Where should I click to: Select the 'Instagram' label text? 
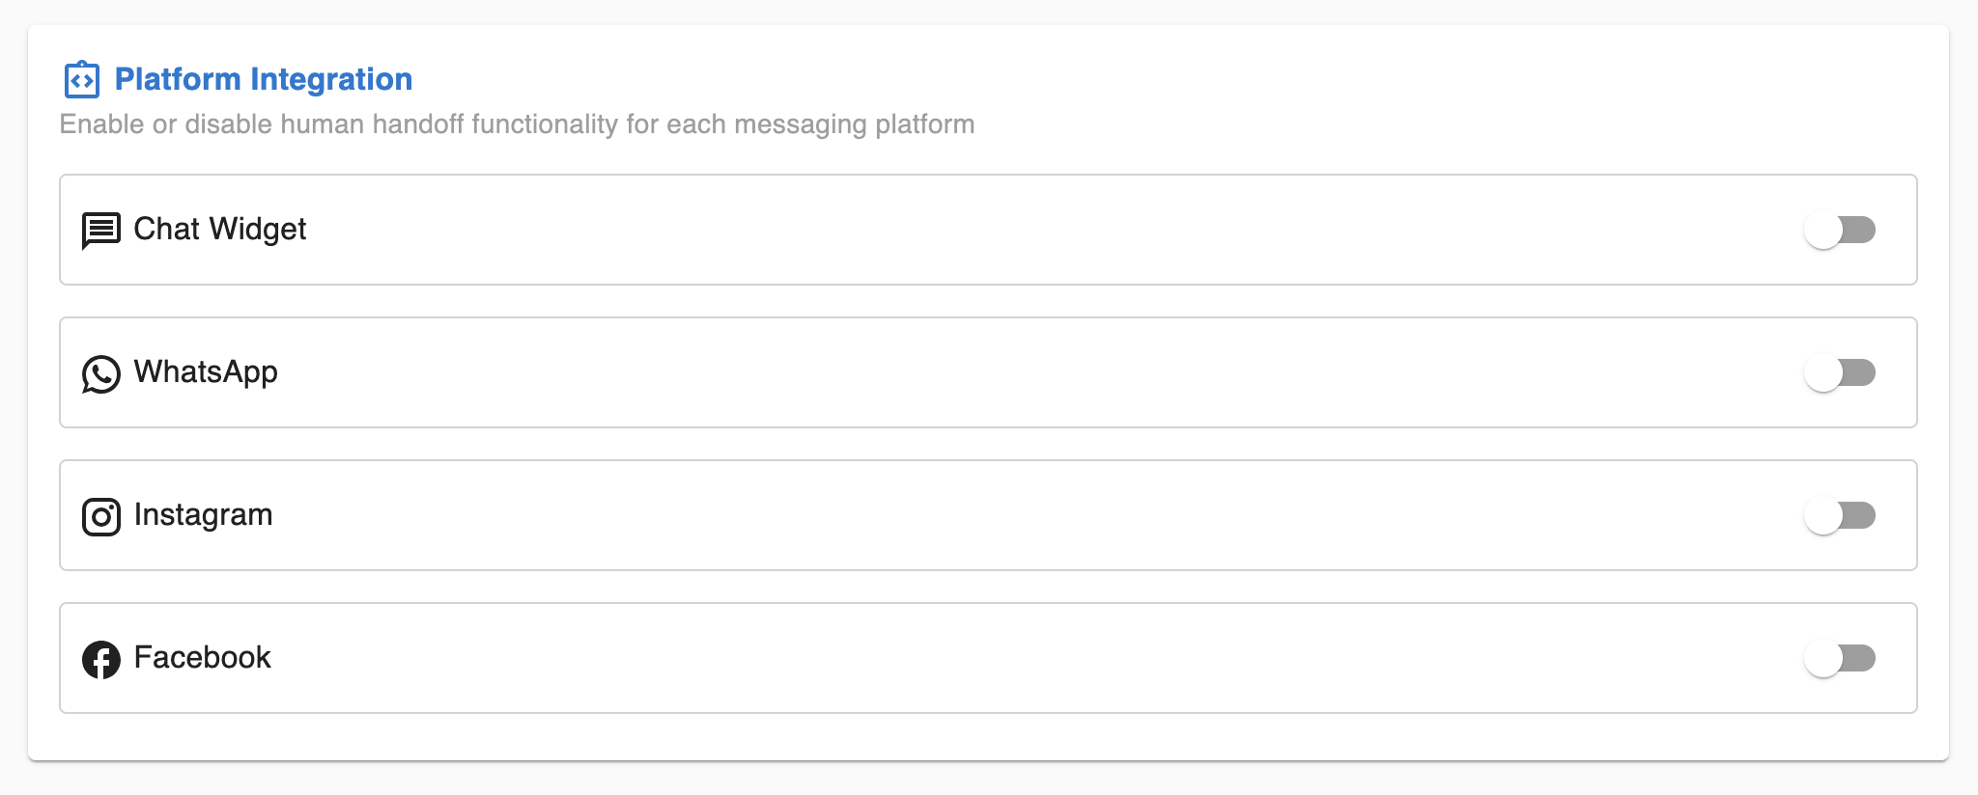(x=204, y=515)
